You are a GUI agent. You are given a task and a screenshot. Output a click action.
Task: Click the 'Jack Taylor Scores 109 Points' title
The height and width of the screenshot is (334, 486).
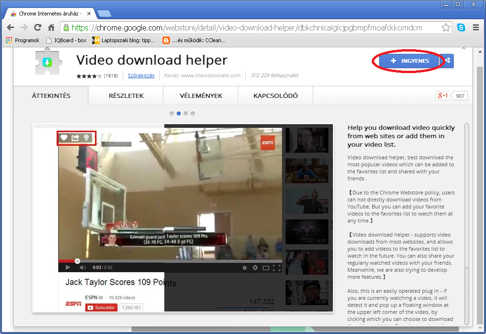point(121,282)
